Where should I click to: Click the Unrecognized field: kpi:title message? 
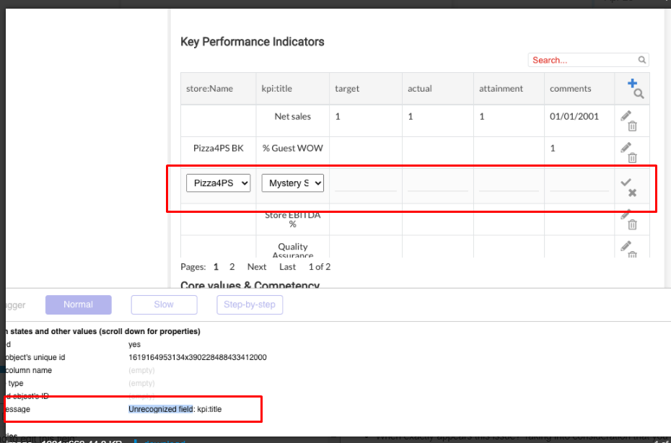coord(175,409)
